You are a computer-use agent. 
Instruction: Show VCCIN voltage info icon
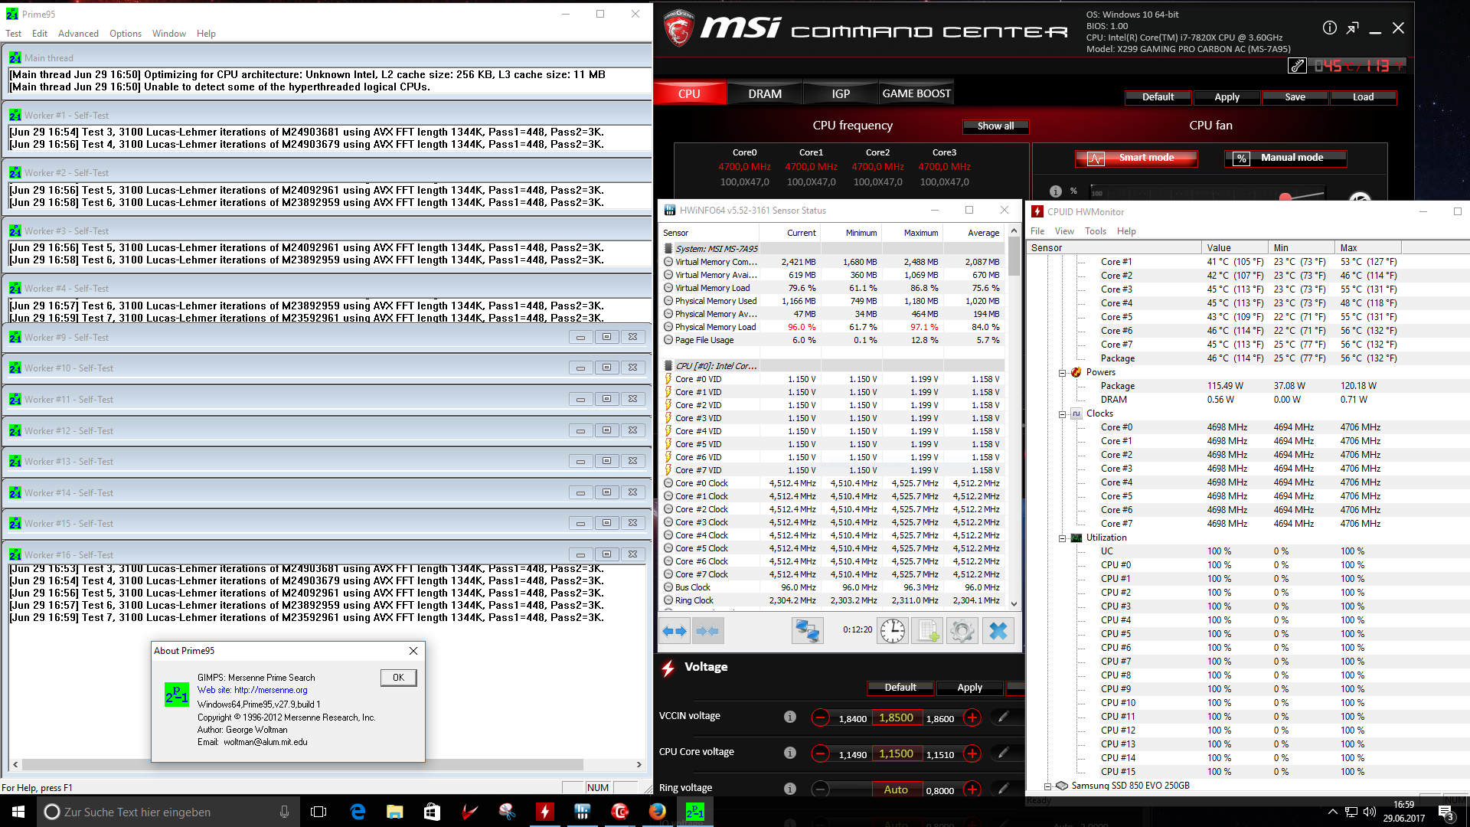(x=790, y=717)
